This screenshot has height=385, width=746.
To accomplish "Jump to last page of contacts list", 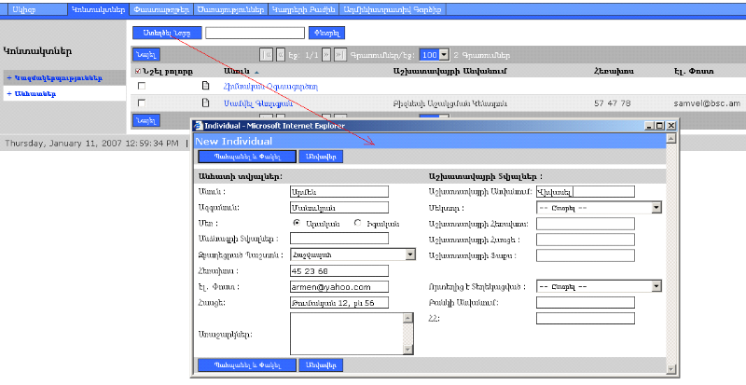I will click(x=340, y=55).
